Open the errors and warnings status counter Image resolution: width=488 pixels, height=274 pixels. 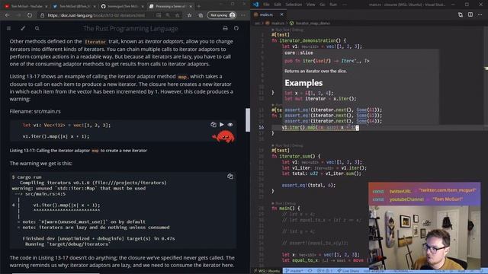325,271
